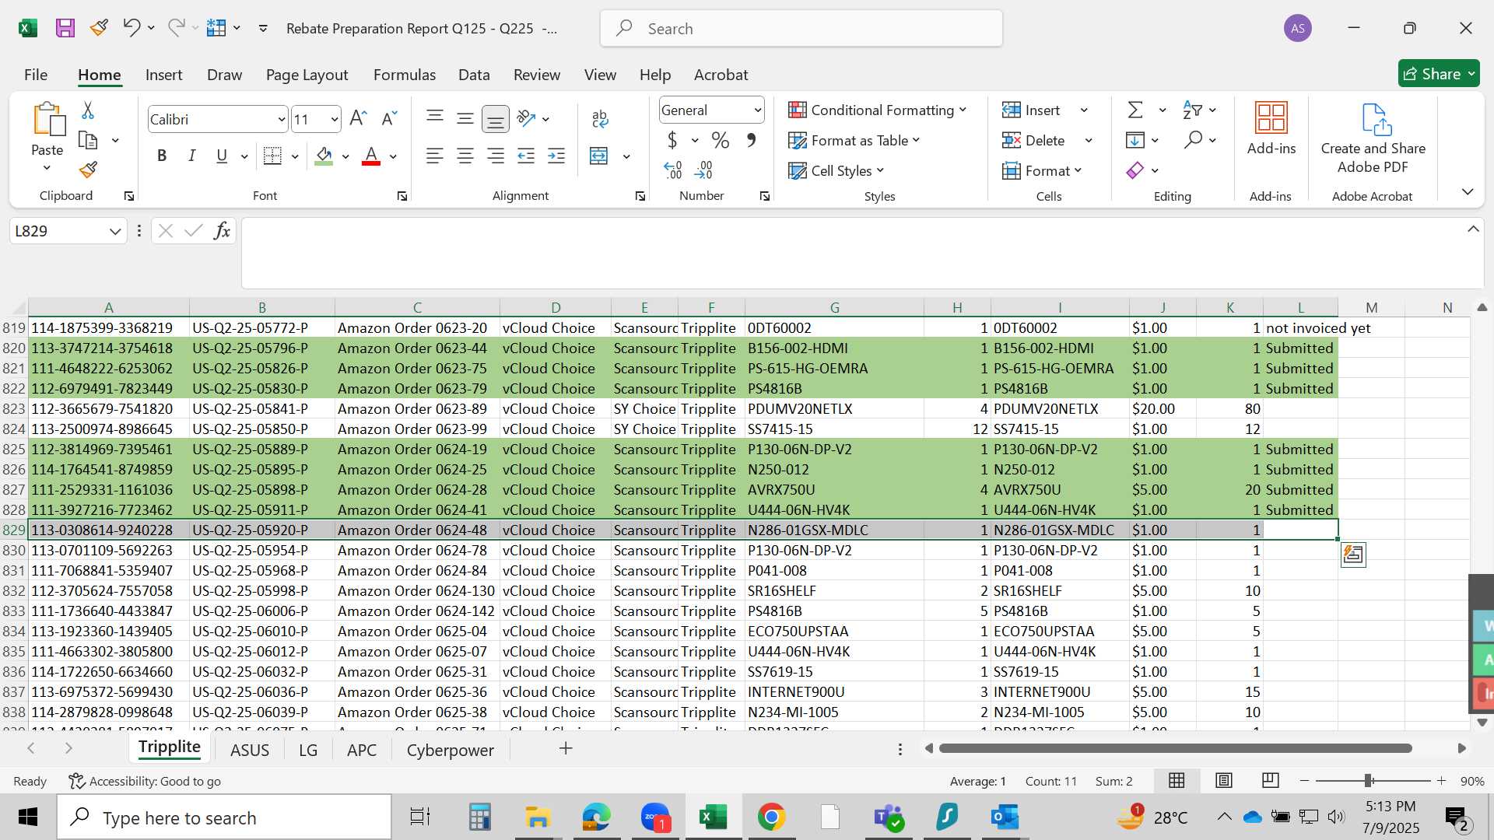Select the Cyberpower sheet tab
The height and width of the screenshot is (840, 1494).
(450, 750)
